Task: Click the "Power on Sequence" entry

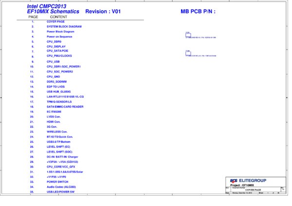Action: pyautogui.click(x=59, y=36)
